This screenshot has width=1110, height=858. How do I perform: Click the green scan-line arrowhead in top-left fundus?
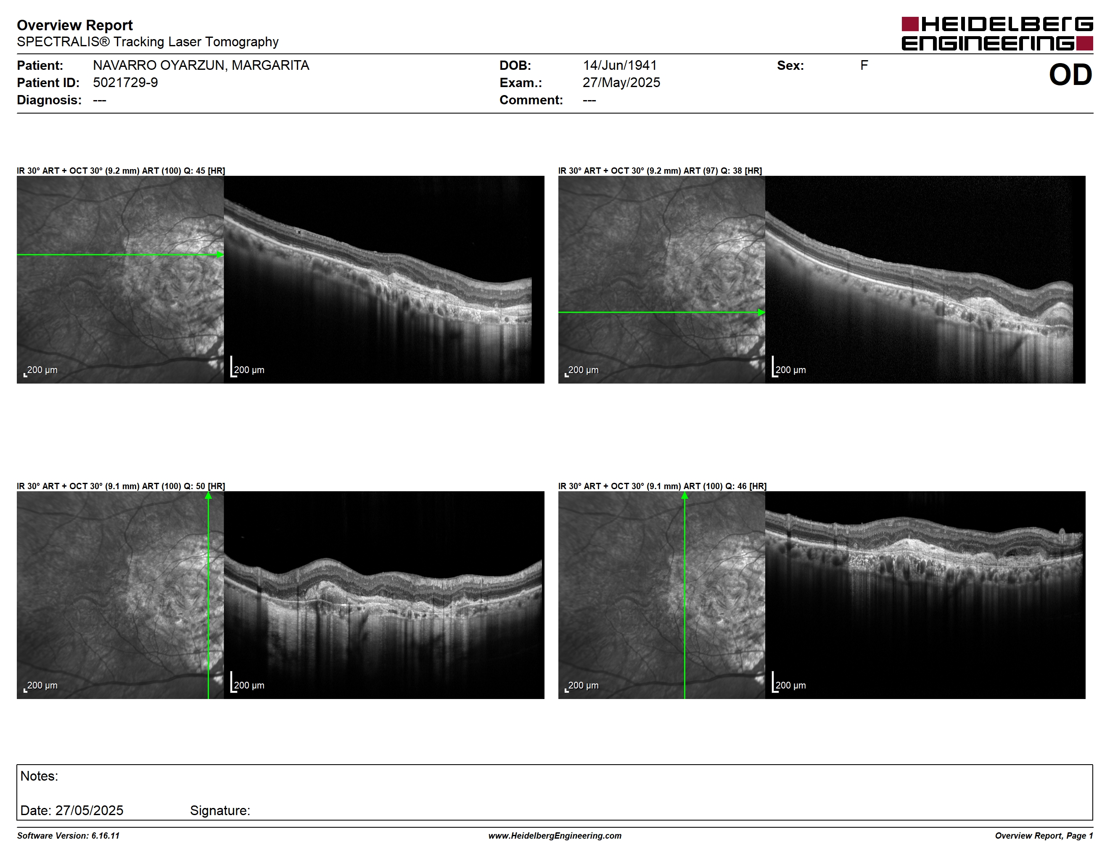[220, 254]
